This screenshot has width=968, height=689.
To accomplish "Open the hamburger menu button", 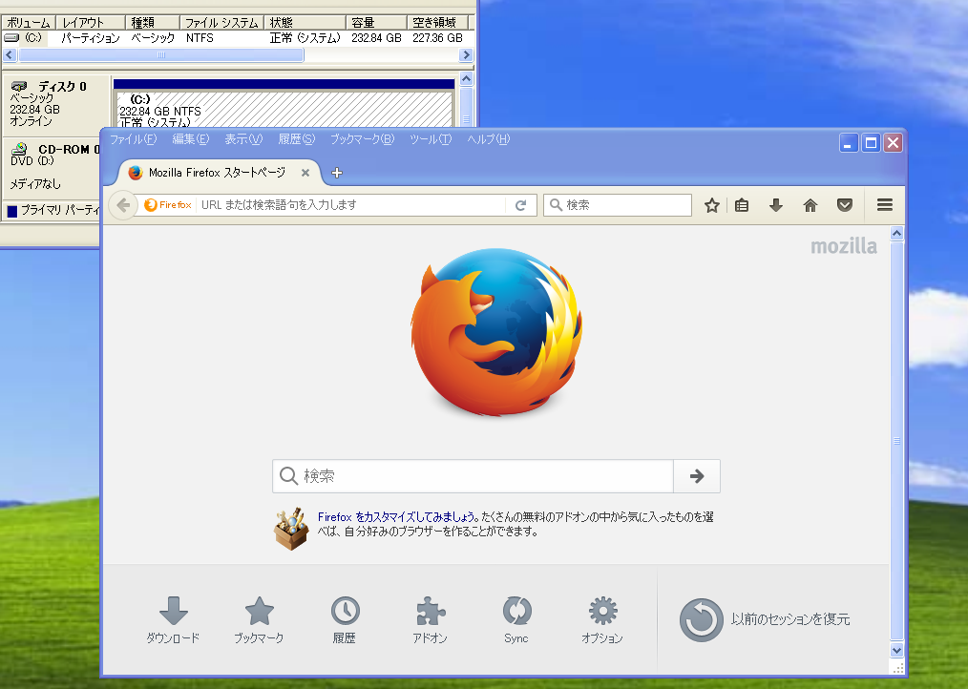I will click(x=885, y=205).
